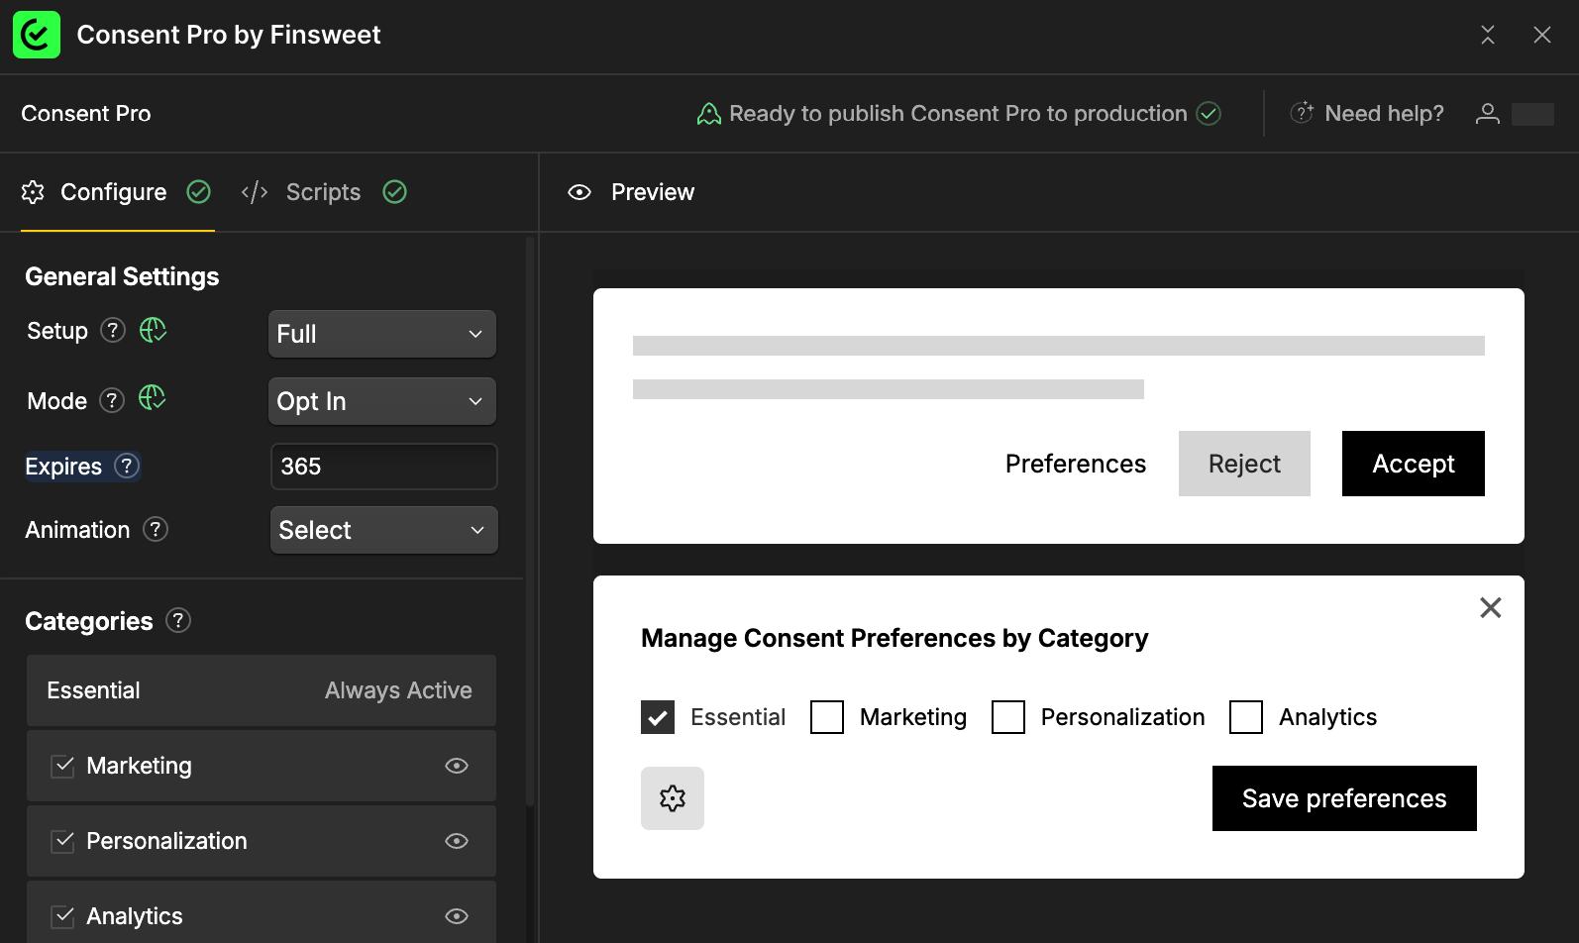The height and width of the screenshot is (943, 1579).
Task: Open the Mode help question mark
Action: tap(112, 400)
